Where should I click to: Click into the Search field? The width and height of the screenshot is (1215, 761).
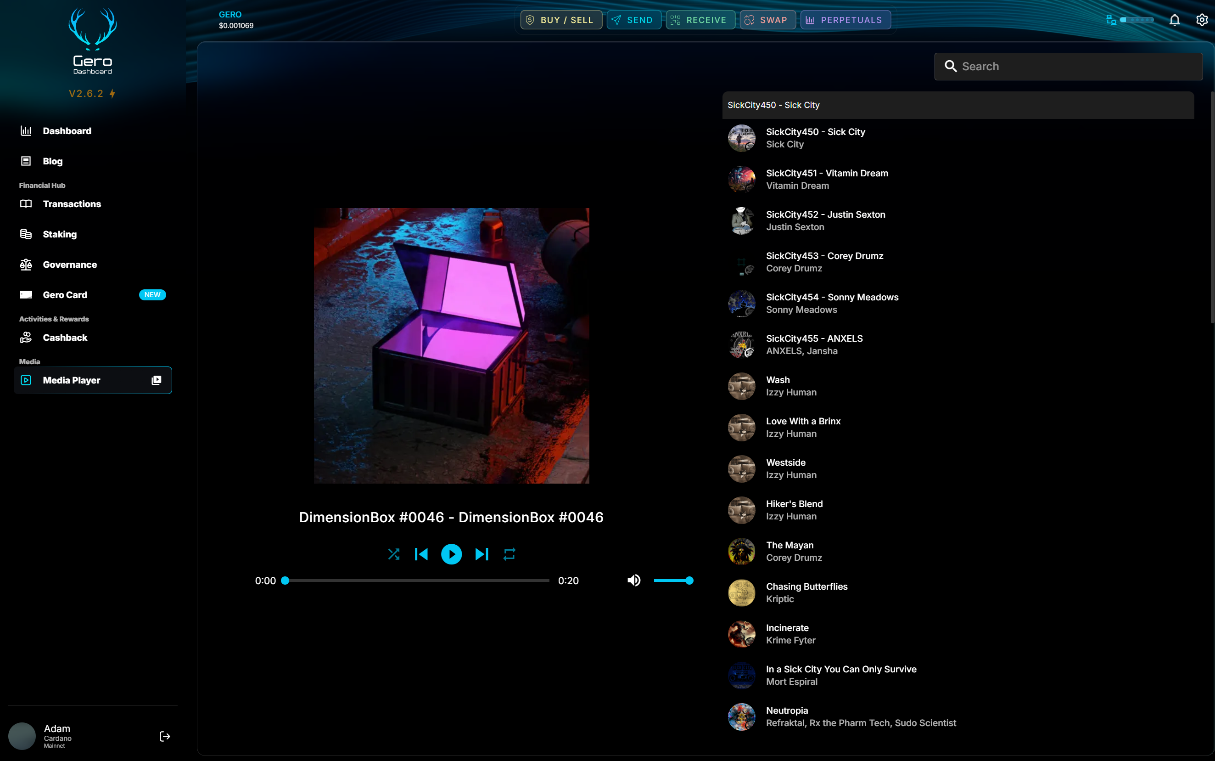coord(1076,67)
